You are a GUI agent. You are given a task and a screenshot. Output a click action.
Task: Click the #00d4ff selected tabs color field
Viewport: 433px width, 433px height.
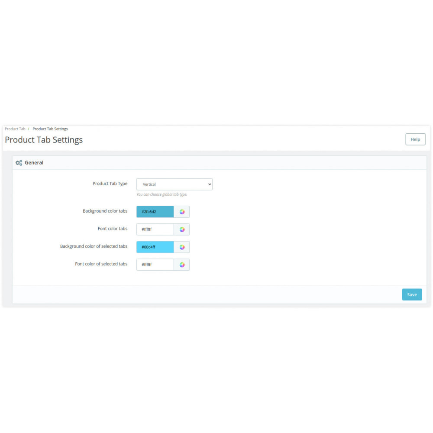(x=155, y=247)
